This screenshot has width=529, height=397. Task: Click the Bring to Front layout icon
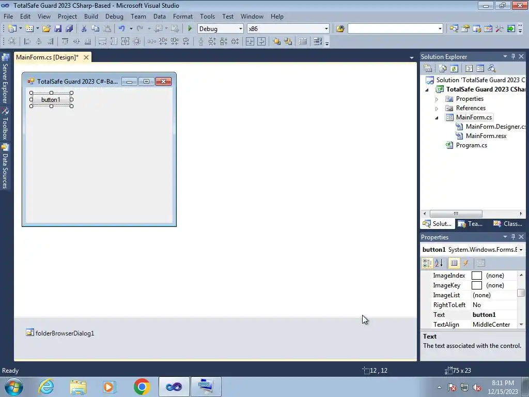tap(277, 41)
